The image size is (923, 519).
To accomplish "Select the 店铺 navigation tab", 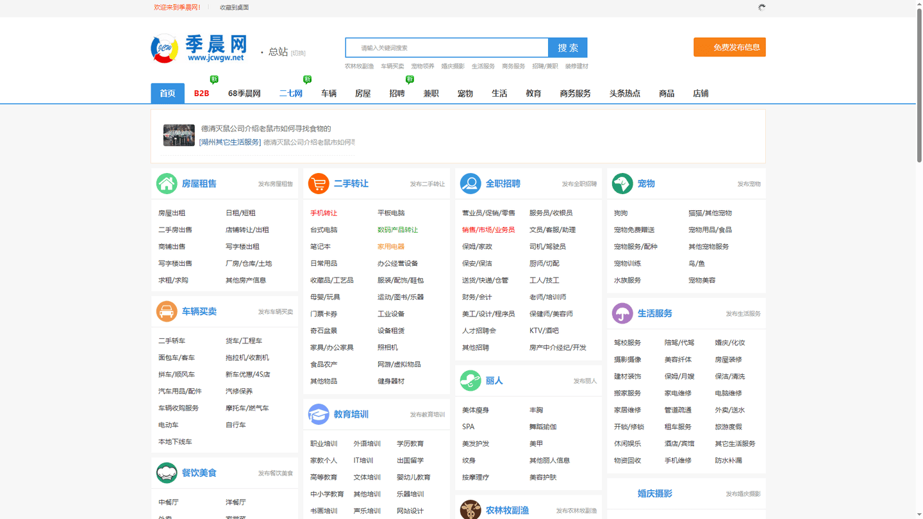I will point(701,94).
